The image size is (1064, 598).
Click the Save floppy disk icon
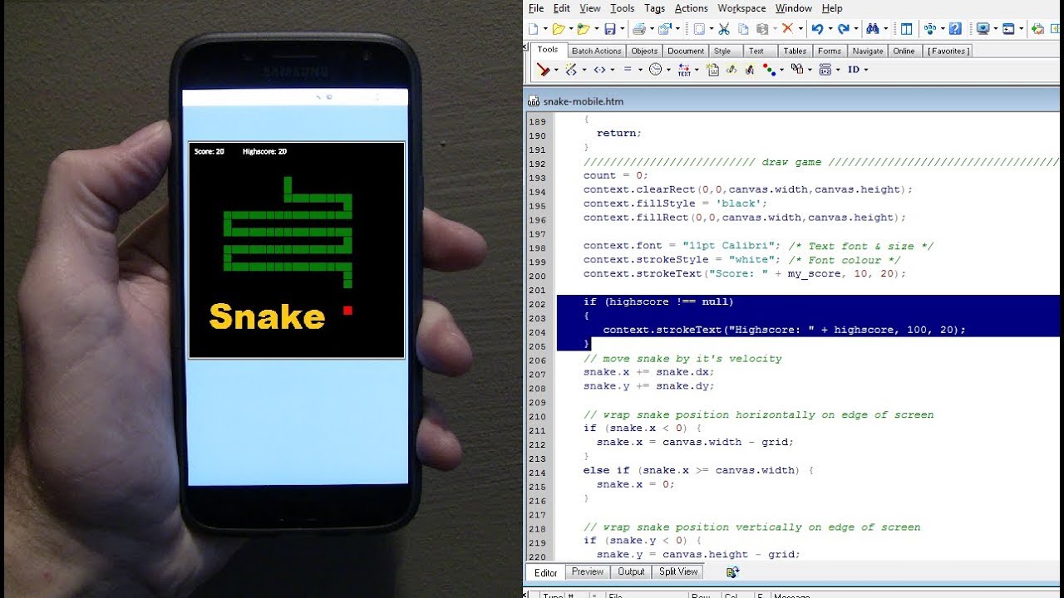pos(610,29)
